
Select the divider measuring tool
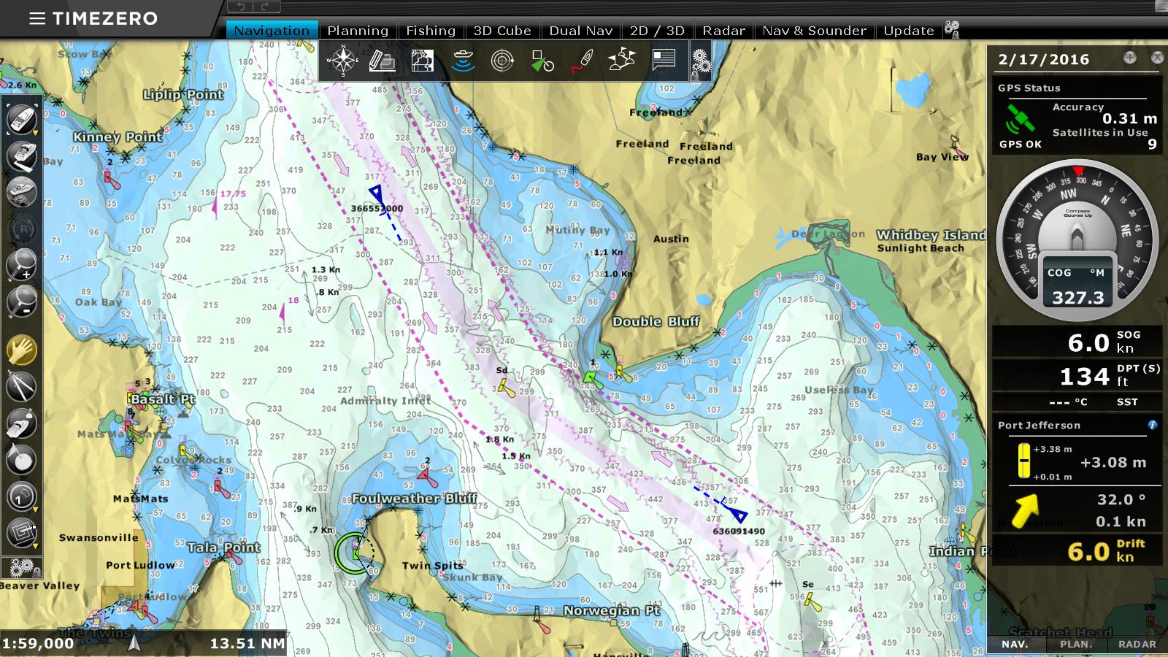[x=21, y=386]
